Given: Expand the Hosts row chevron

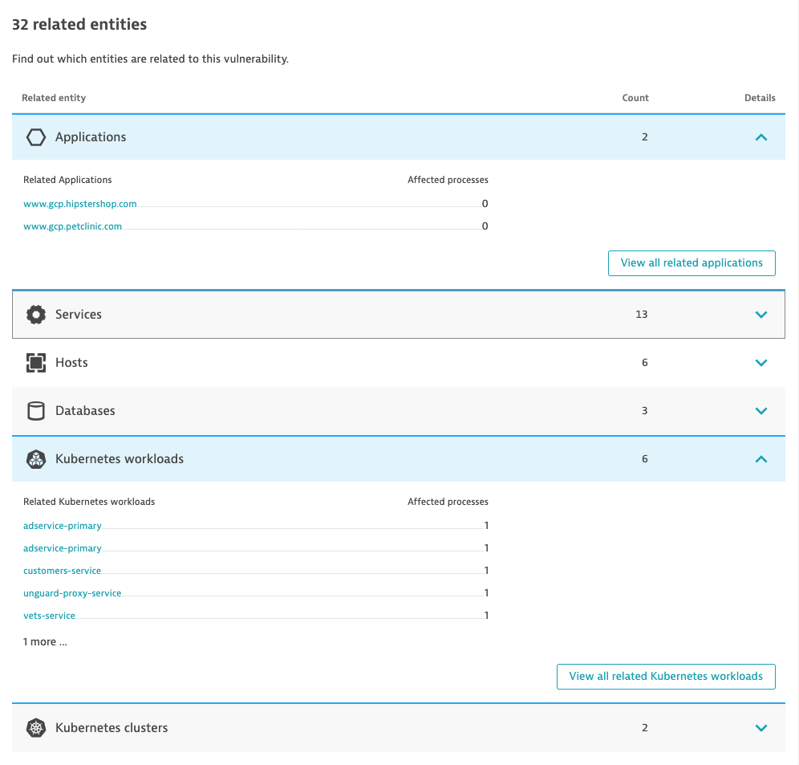Looking at the screenshot, I should [761, 363].
